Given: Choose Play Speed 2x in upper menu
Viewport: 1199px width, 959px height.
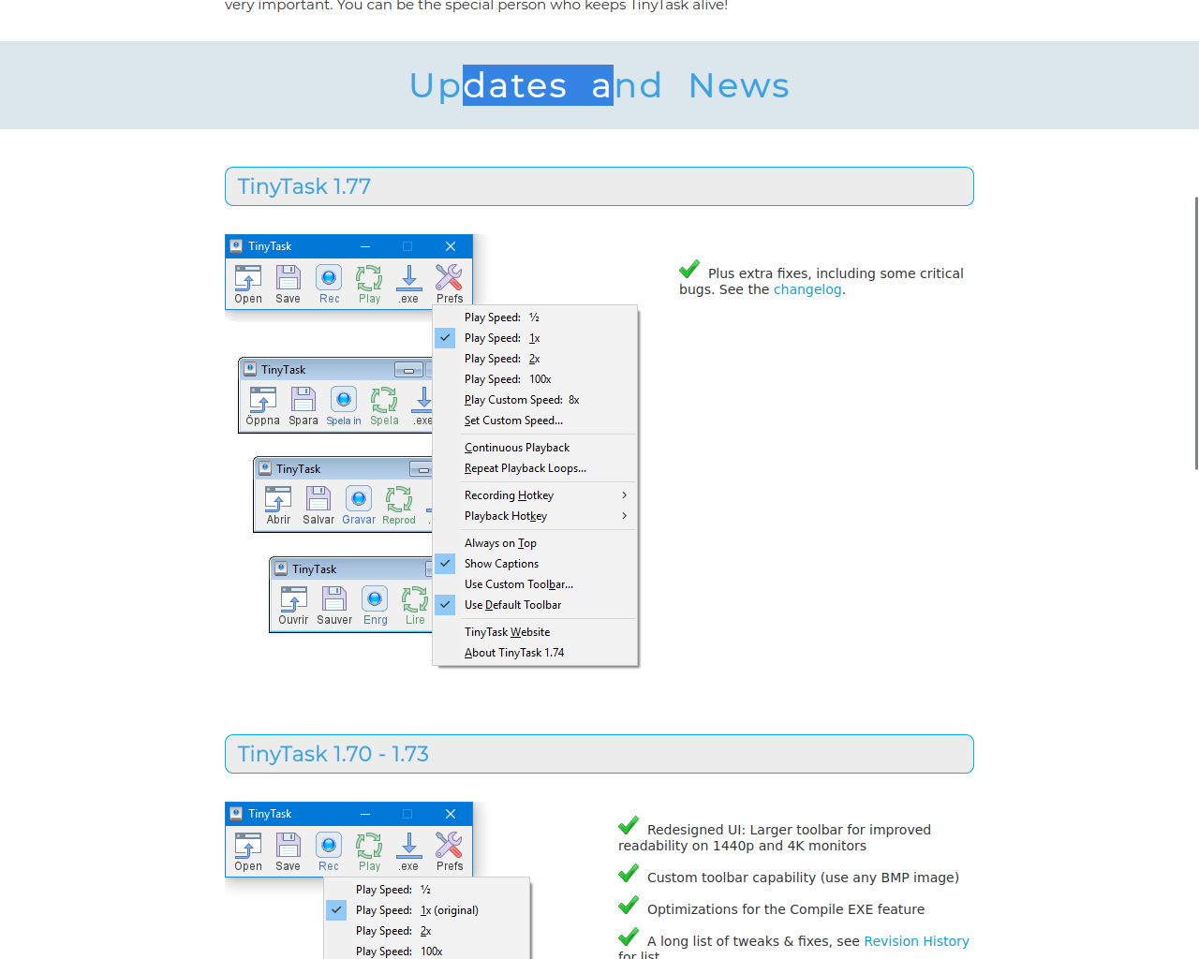Looking at the screenshot, I should pyautogui.click(x=535, y=359).
